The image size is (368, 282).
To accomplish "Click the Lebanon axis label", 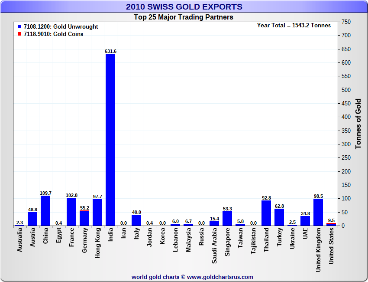I will click(x=175, y=240).
